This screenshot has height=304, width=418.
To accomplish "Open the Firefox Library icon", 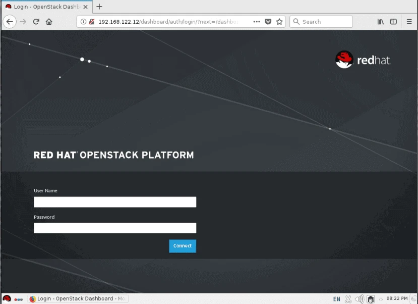I will point(380,22).
